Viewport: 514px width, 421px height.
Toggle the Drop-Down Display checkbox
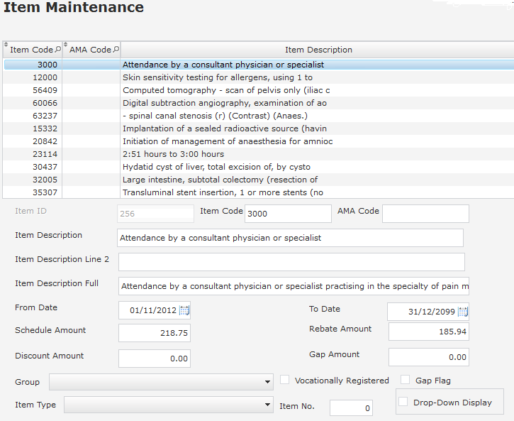click(x=403, y=402)
